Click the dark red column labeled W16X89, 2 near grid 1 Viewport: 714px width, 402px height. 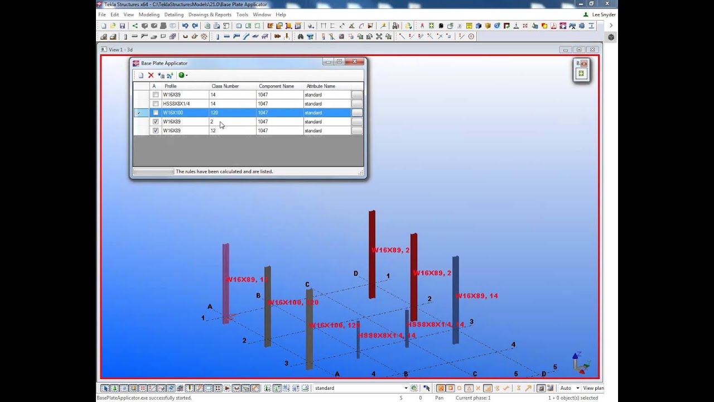[372, 254]
